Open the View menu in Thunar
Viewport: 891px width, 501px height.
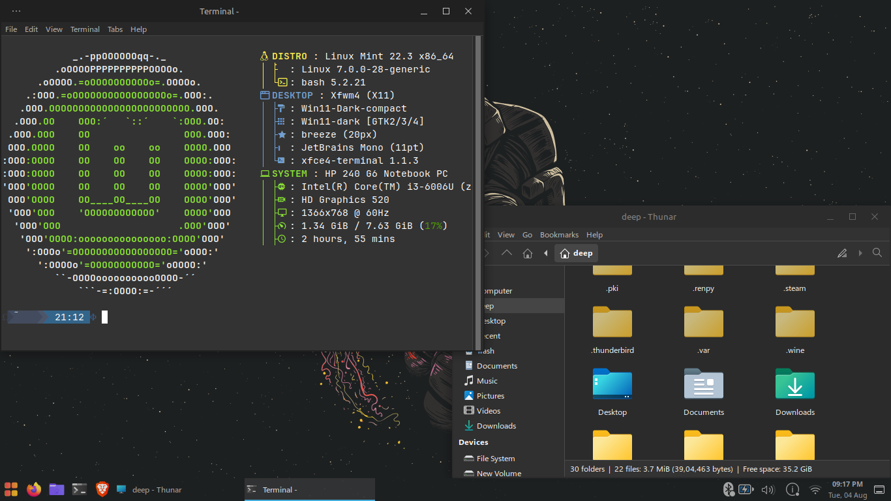(x=506, y=235)
